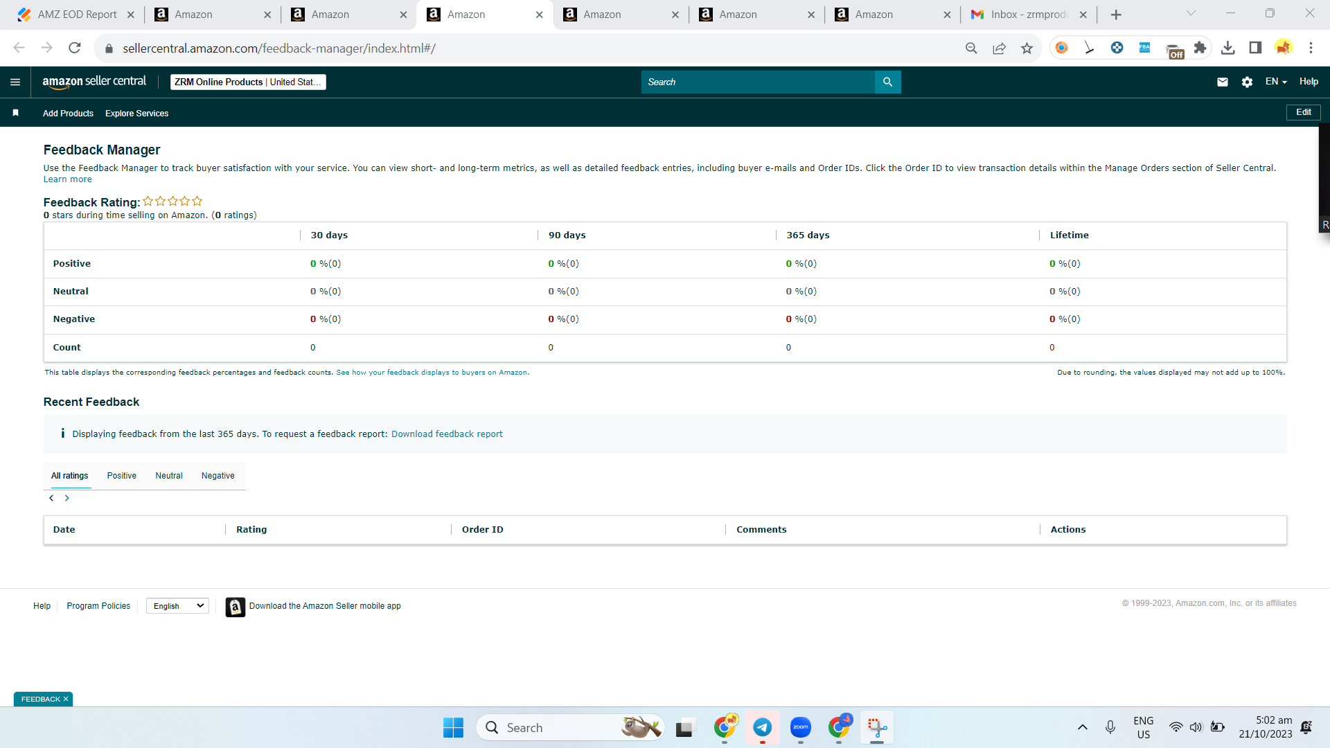Click the browser address bar URL
Image resolution: width=1330 pixels, height=748 pixels.
[x=279, y=48]
